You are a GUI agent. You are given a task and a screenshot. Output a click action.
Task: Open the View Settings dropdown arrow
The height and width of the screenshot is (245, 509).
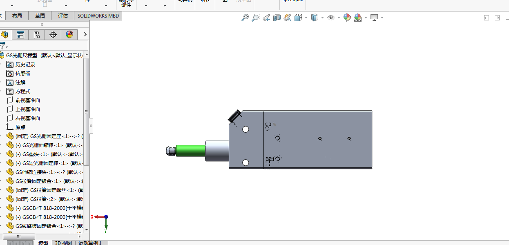point(382,18)
